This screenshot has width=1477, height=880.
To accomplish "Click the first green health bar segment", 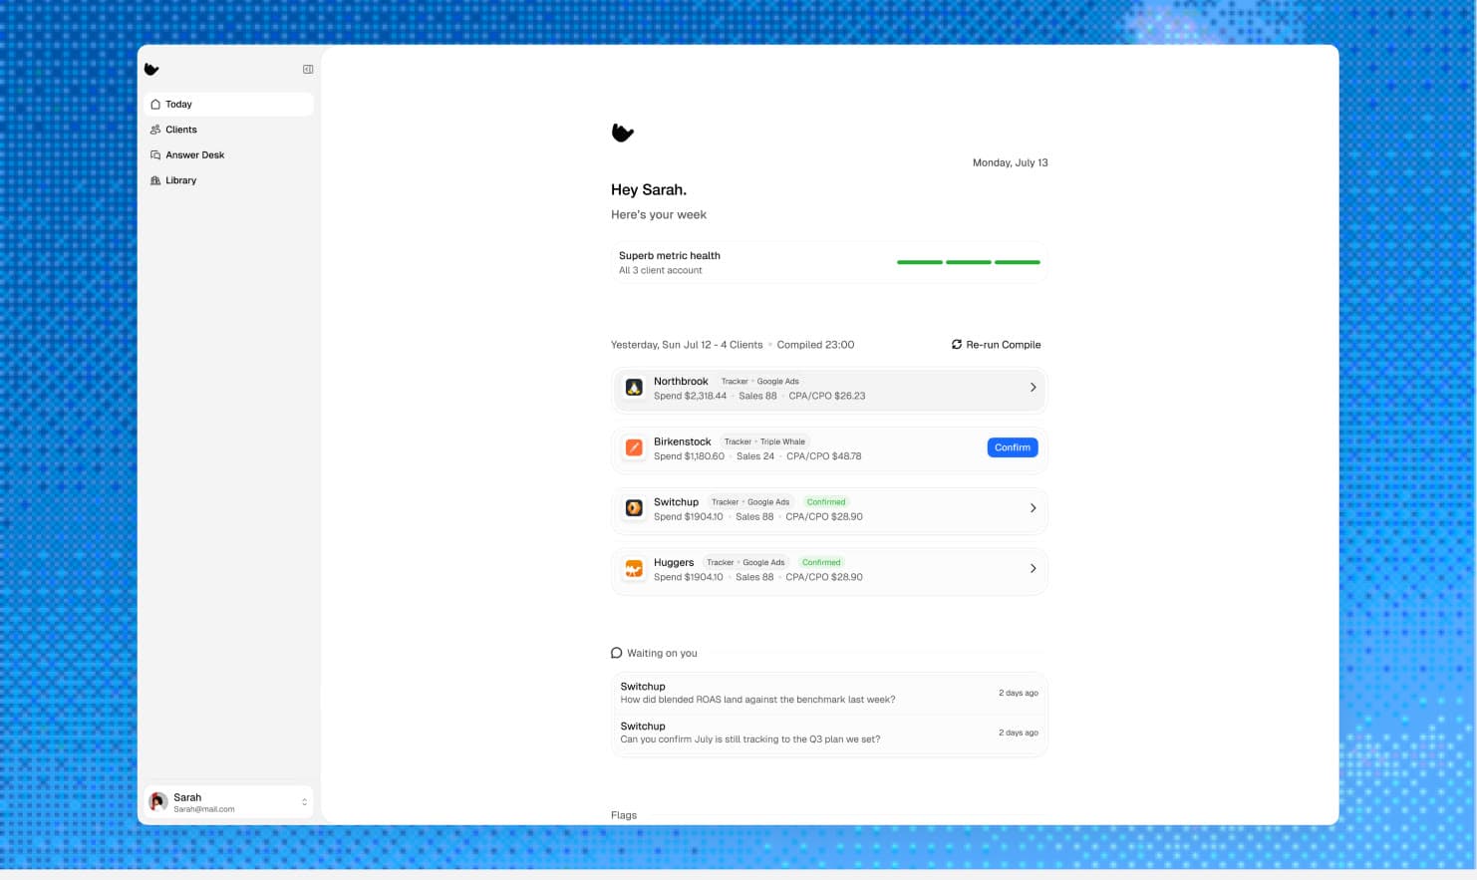I will tap(920, 262).
